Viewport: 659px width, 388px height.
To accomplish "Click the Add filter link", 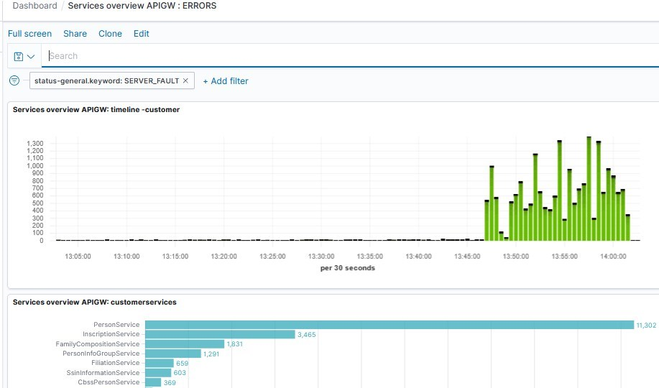I will (226, 81).
